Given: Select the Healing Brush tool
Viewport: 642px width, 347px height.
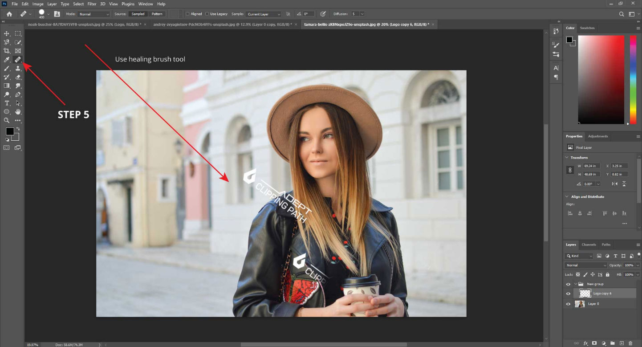Looking at the screenshot, I should coord(18,60).
